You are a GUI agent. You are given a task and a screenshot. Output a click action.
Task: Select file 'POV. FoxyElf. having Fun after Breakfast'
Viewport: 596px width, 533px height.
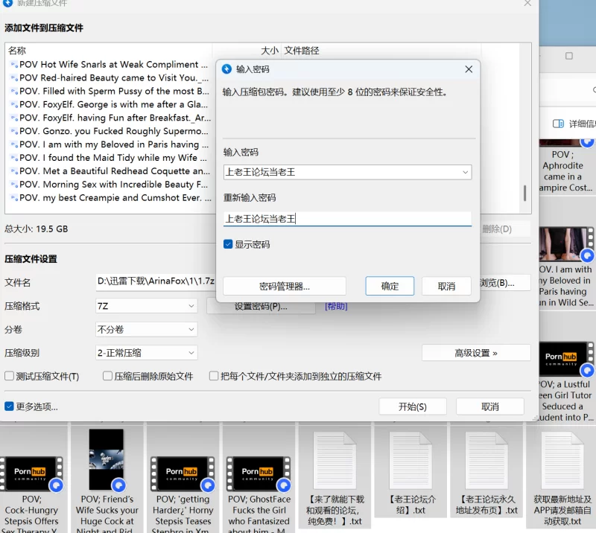(x=115, y=118)
